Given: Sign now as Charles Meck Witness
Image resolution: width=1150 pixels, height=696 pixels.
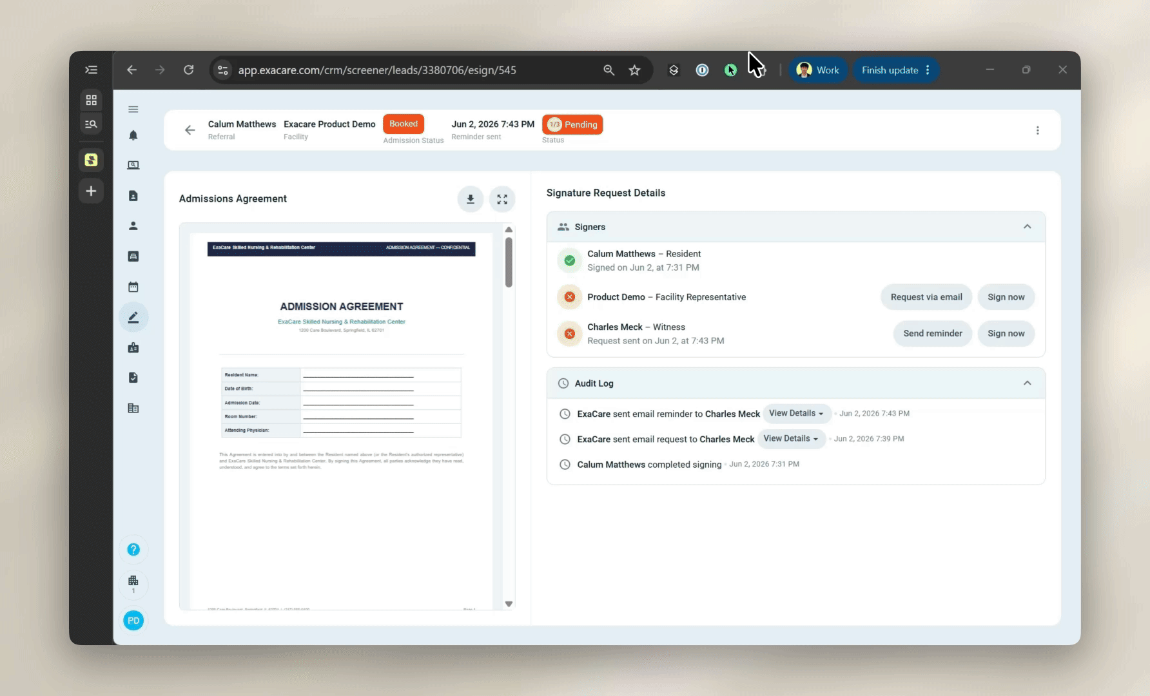Looking at the screenshot, I should point(1006,333).
